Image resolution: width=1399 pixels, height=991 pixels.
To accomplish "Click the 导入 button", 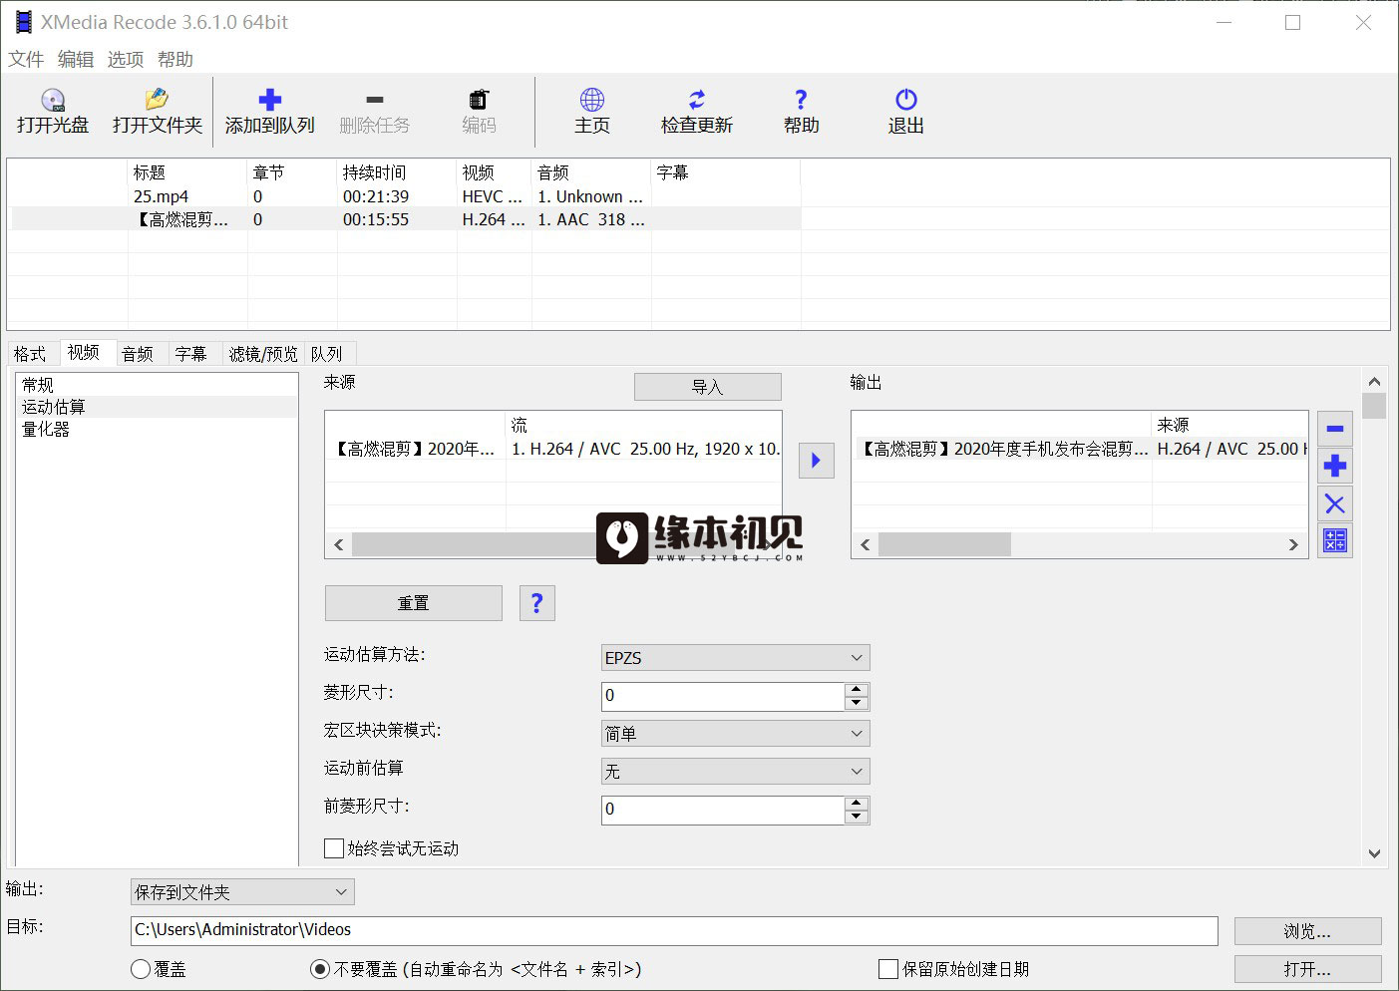I will click(708, 387).
